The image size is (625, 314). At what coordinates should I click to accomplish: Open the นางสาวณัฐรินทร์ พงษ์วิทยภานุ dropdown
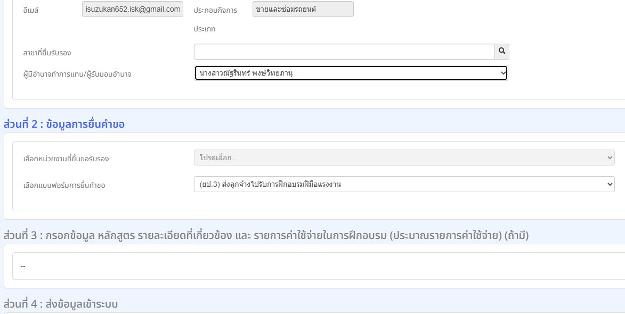[x=351, y=73]
